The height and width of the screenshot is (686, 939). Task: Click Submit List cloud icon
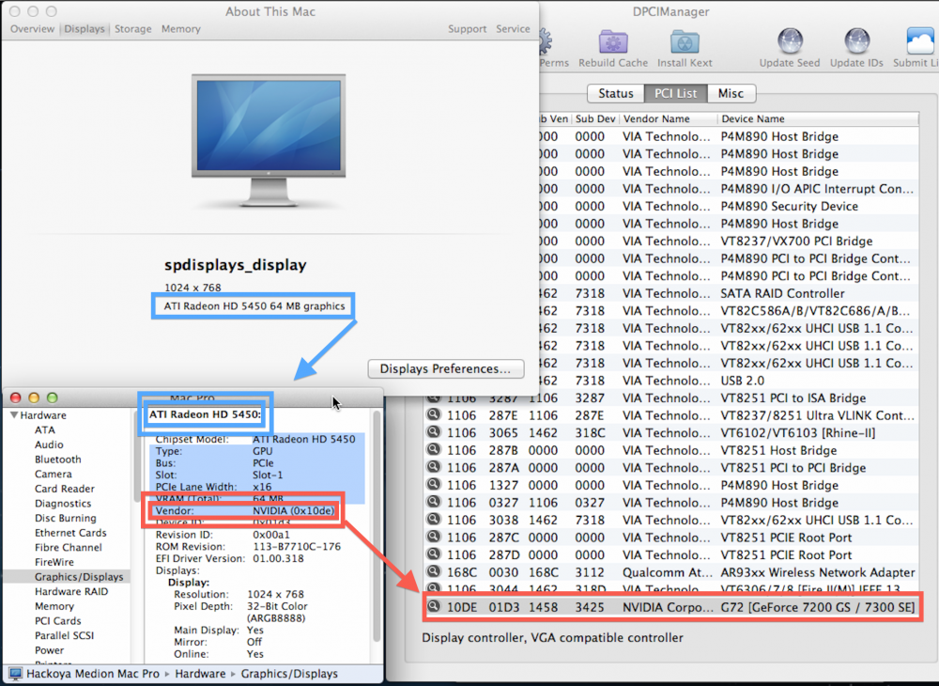[922, 42]
